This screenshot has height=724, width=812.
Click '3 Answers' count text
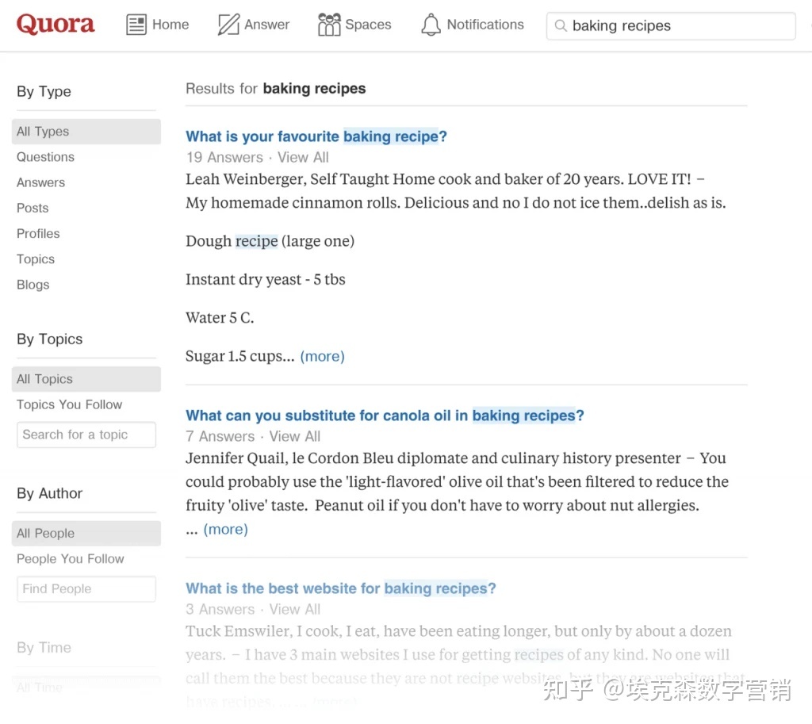(x=220, y=610)
